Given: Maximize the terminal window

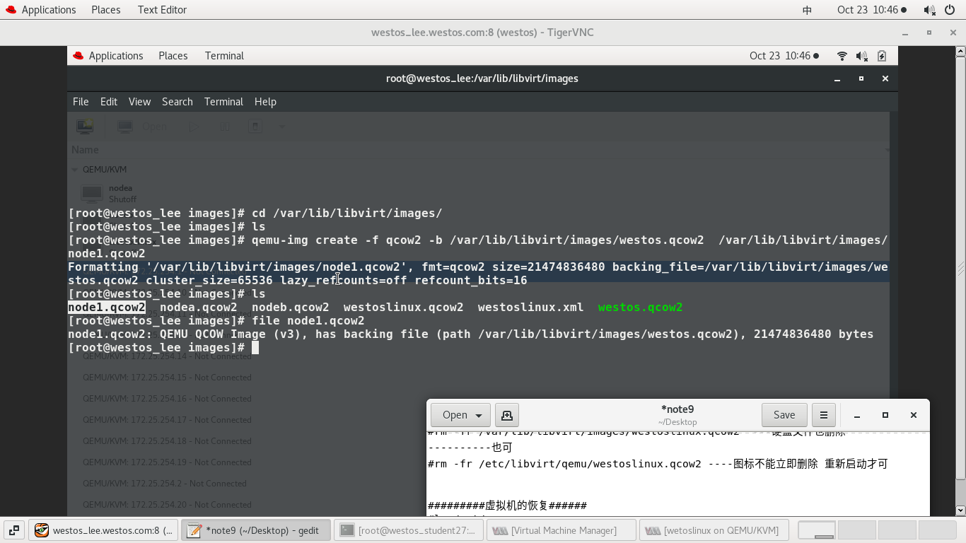Looking at the screenshot, I should [x=861, y=78].
